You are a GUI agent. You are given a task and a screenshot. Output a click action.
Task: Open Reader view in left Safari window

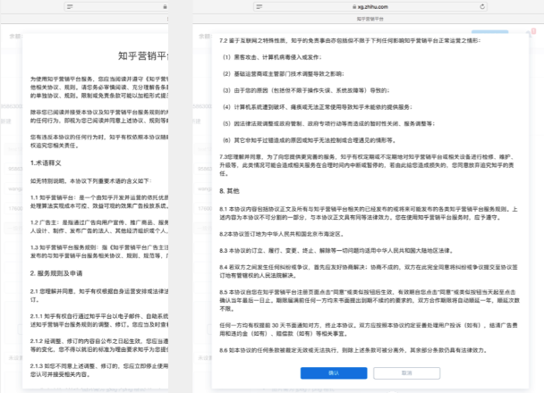[70, 6]
